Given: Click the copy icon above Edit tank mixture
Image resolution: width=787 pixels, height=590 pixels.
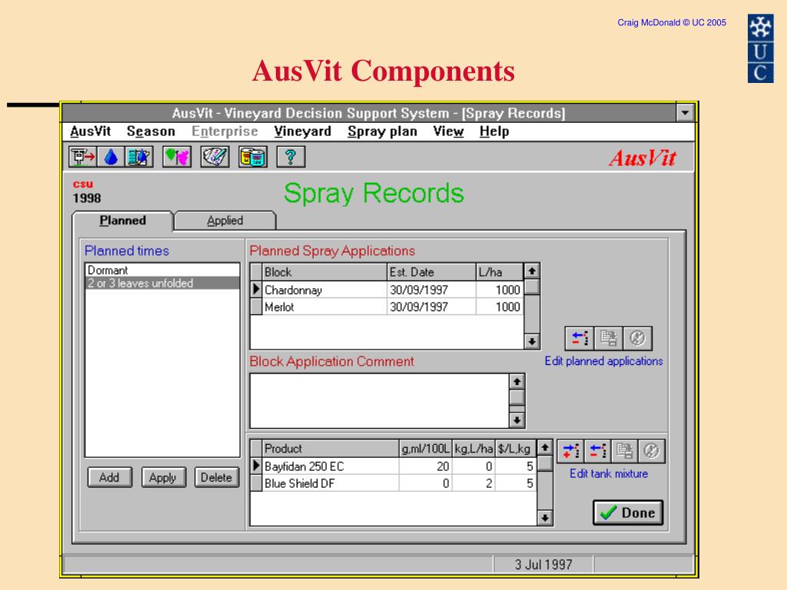Looking at the screenshot, I should [625, 450].
